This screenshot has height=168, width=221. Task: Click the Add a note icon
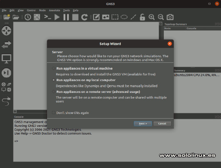click(97, 17)
